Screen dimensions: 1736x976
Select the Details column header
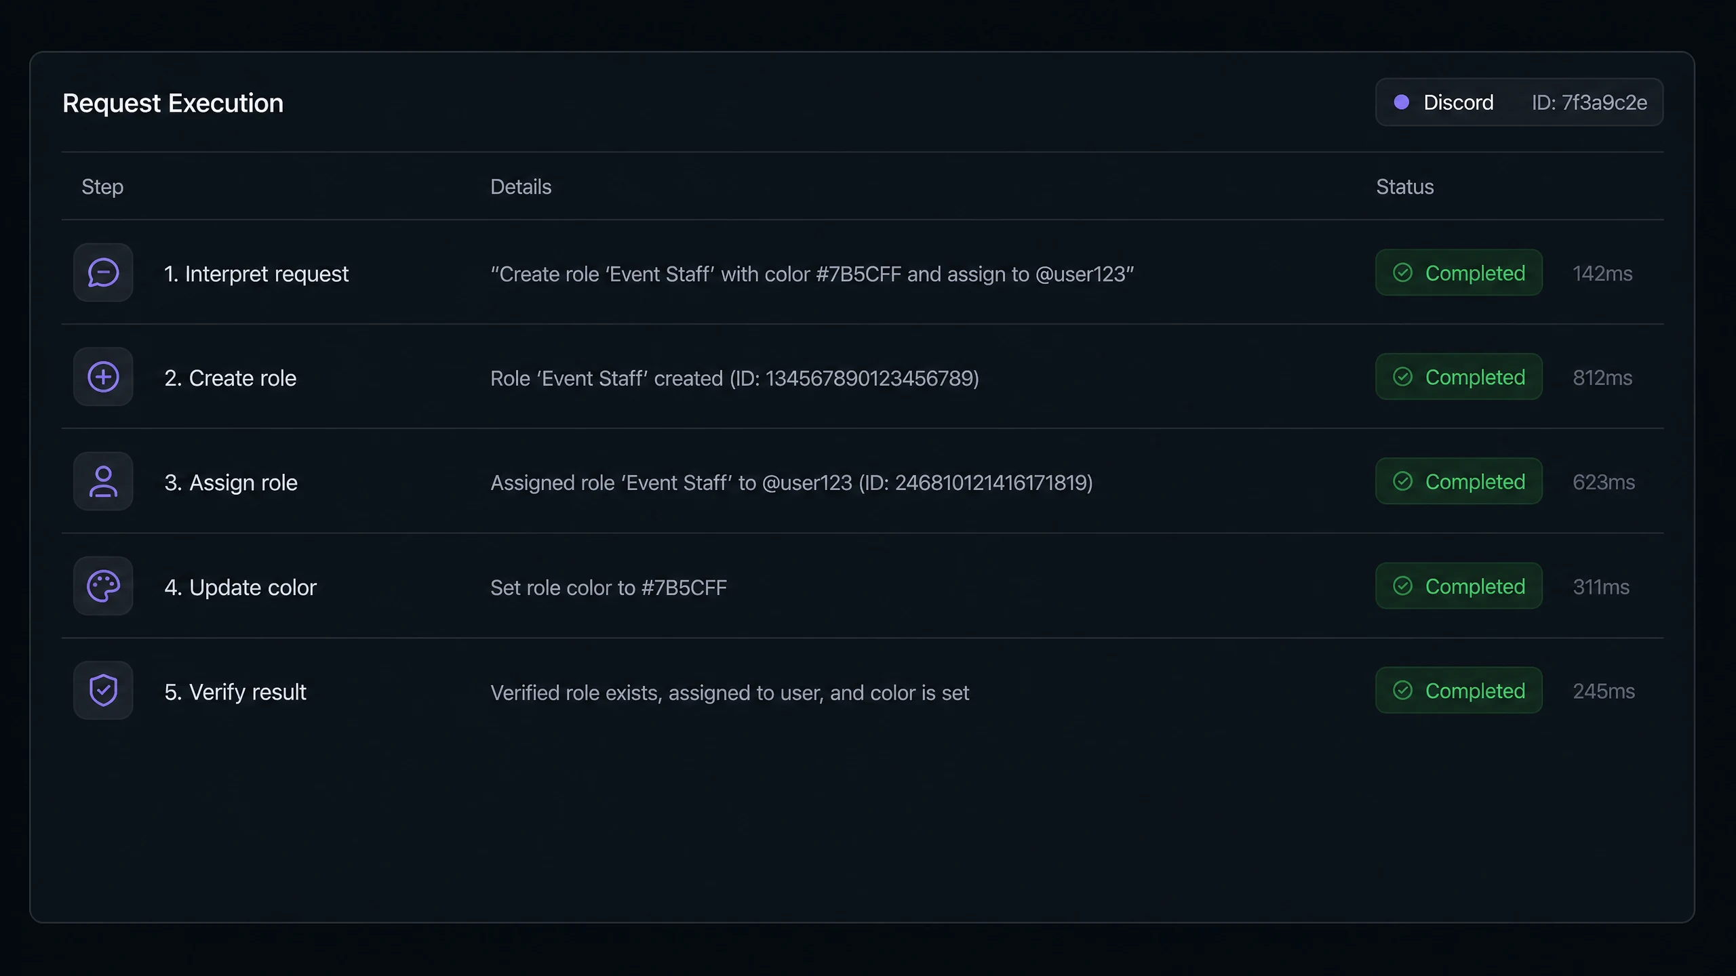[x=521, y=186]
